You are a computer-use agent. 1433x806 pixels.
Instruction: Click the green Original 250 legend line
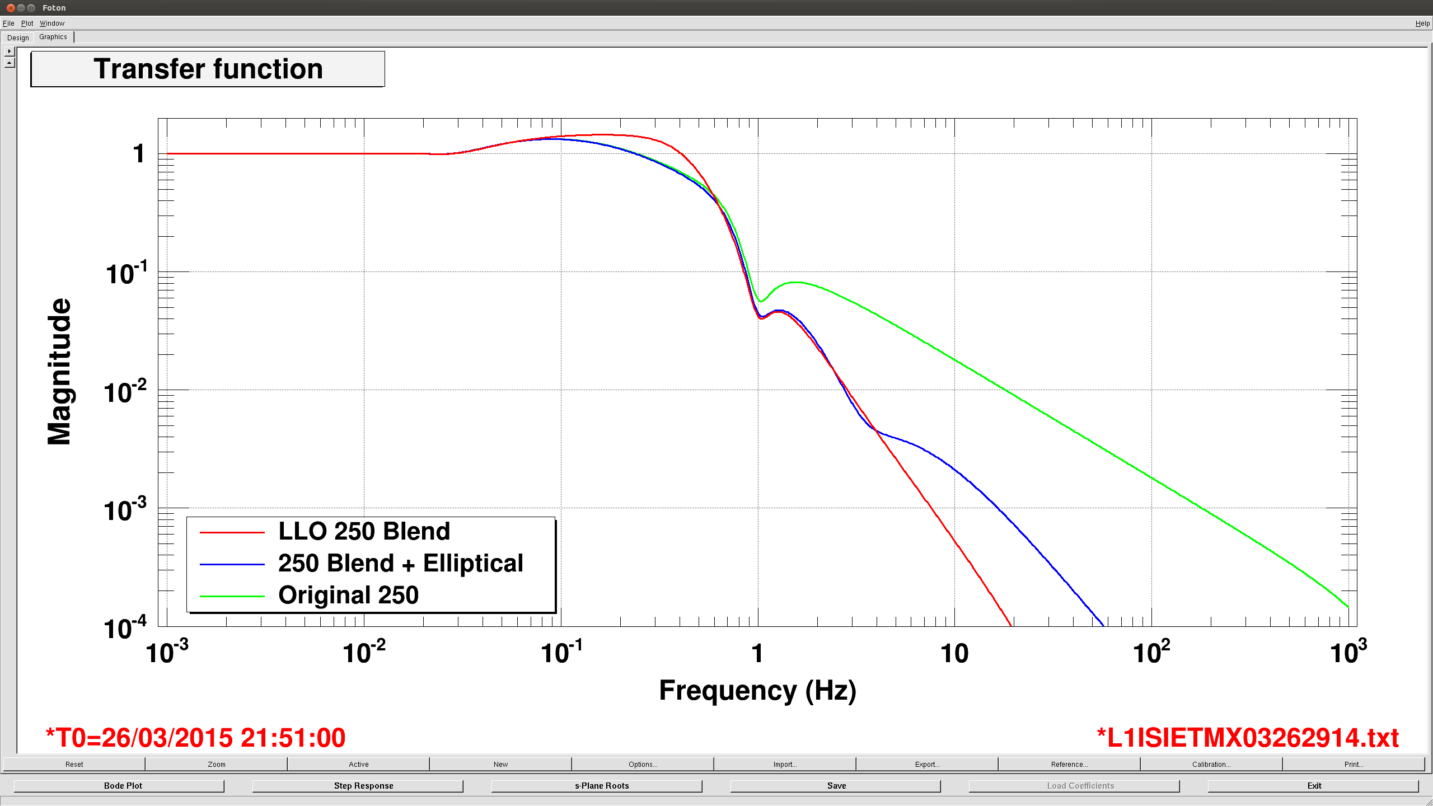232,596
